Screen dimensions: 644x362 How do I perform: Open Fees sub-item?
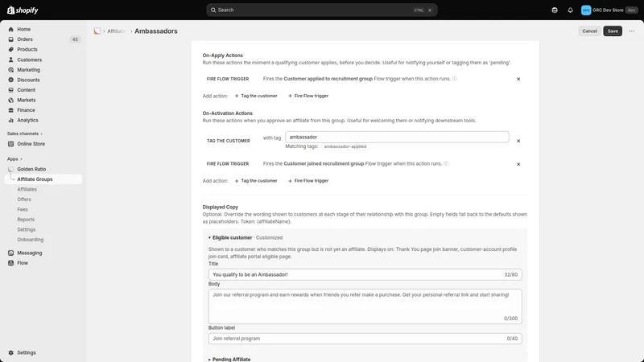click(23, 209)
